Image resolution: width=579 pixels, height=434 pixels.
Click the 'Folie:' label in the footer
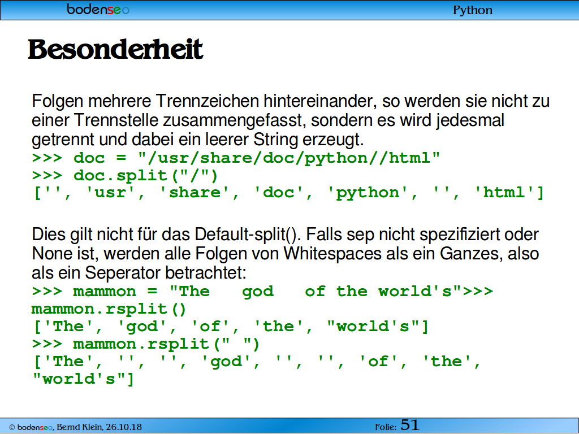tap(386, 427)
